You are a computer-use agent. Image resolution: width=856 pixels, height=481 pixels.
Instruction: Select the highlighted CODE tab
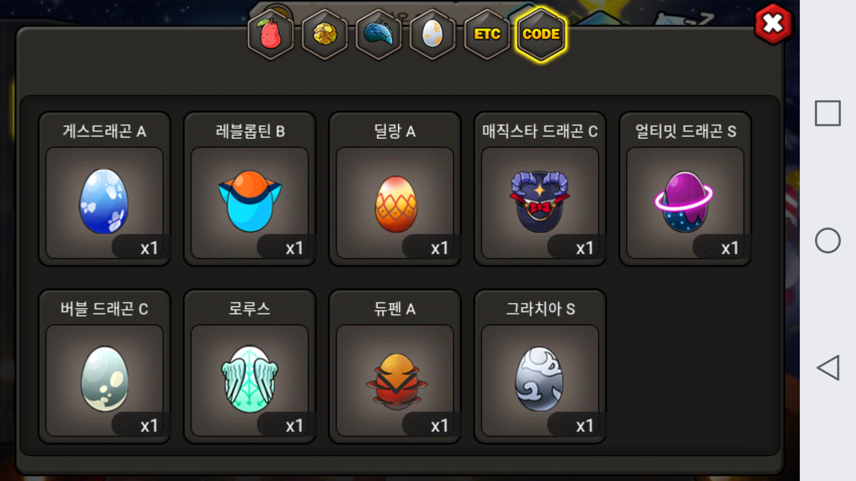(x=541, y=34)
